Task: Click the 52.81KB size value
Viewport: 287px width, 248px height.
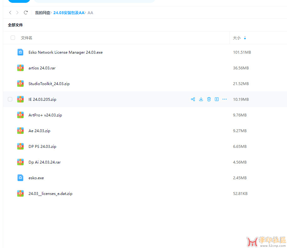Action: [240, 194]
